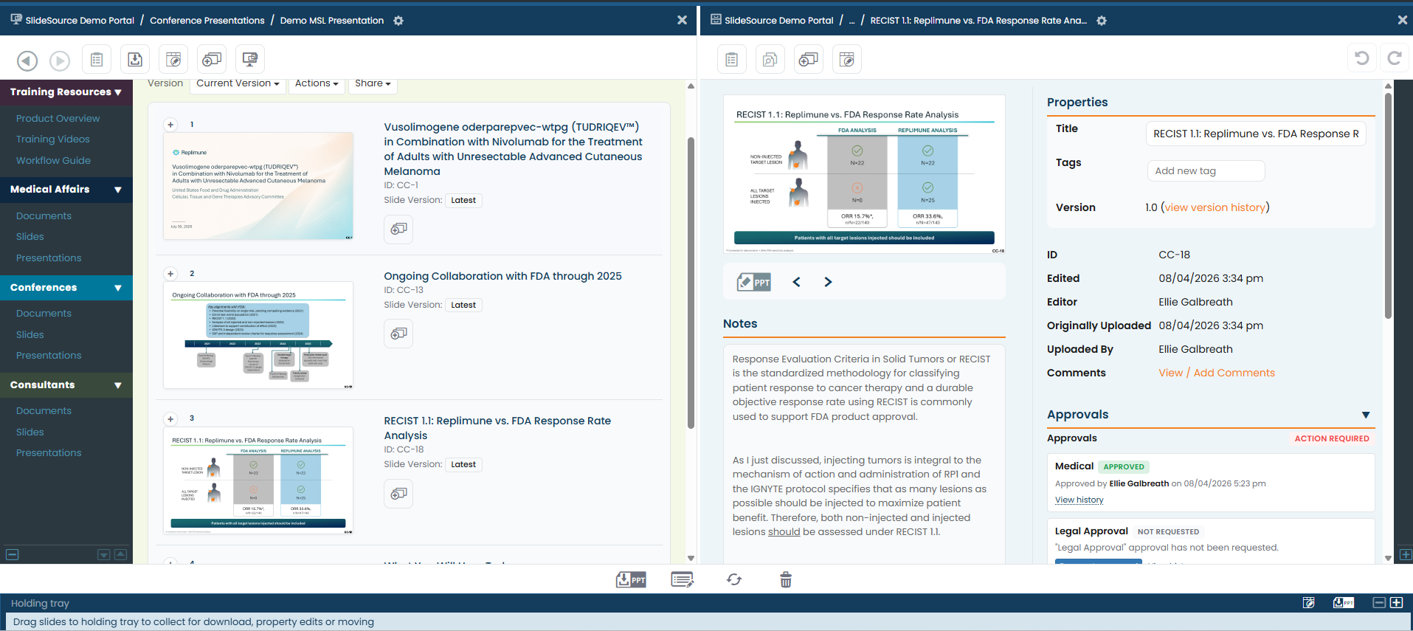The width and height of the screenshot is (1413, 631).
Task: Click the add slides icon in left toolbar
Action: (x=212, y=60)
